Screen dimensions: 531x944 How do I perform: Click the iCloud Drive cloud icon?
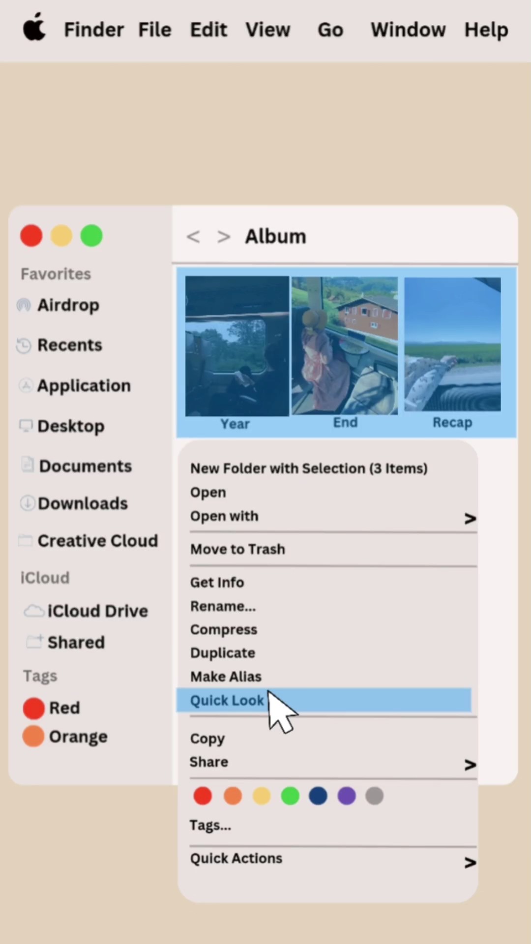(x=34, y=611)
